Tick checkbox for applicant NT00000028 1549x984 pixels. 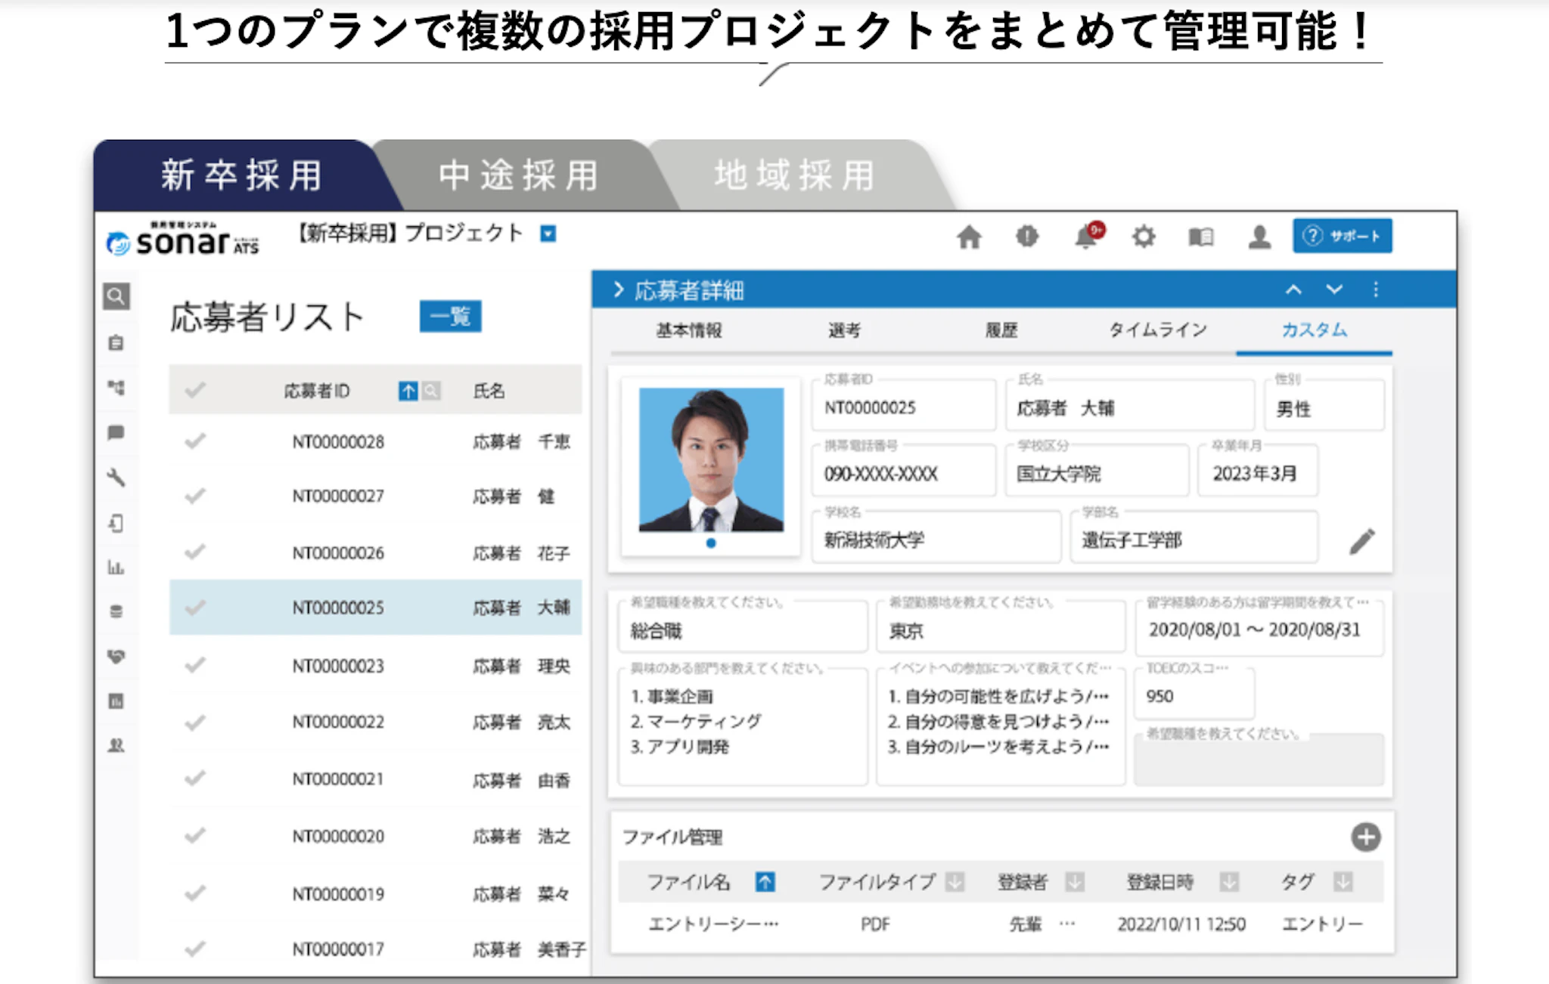coord(195,441)
